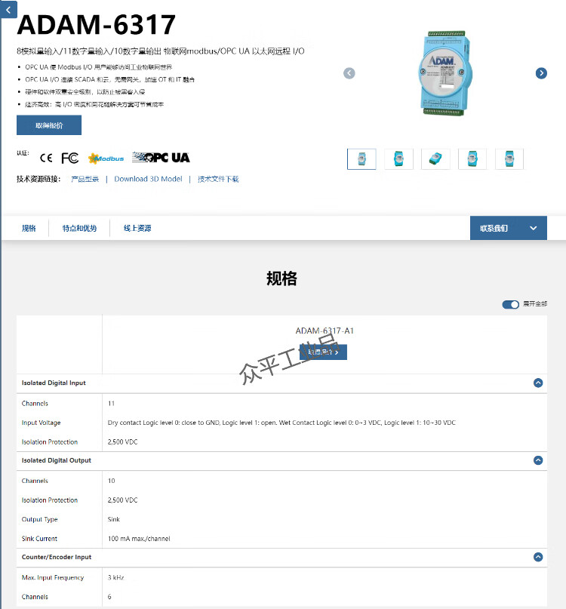The width and height of the screenshot is (566, 609).
Task: Switch to the 特点和优势 tab
Action: (80, 228)
